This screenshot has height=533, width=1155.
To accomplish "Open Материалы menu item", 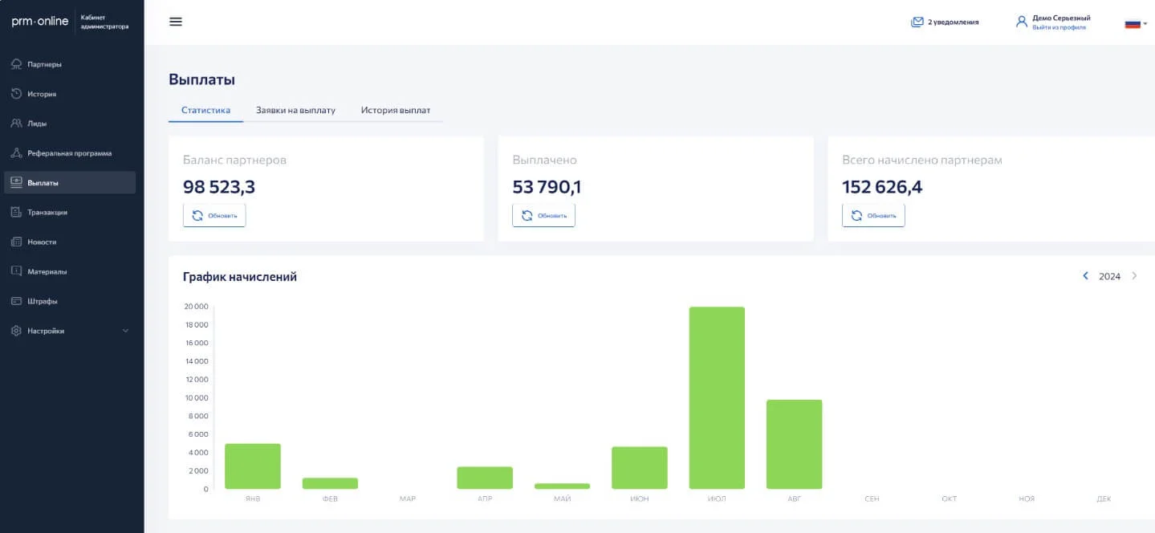I will pyautogui.click(x=70, y=271).
